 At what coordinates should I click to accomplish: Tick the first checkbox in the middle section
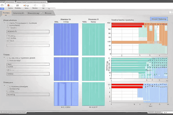[x=7, y=58]
